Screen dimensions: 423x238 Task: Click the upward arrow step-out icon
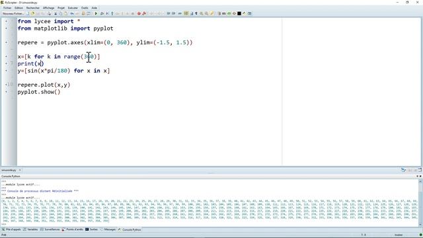coord(112,13)
